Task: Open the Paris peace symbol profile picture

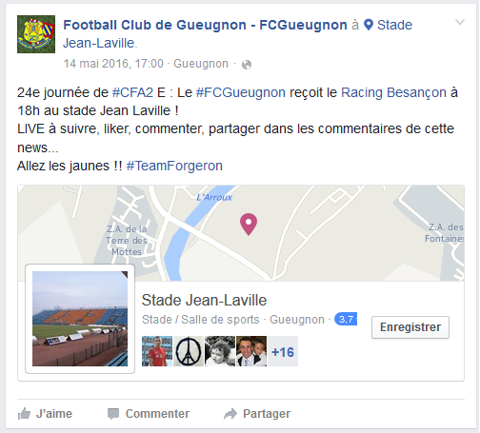Action: click(x=189, y=351)
